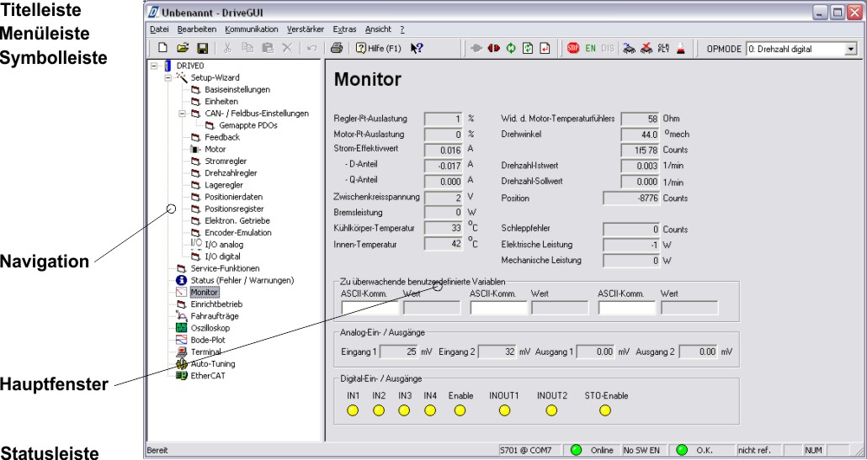Open the OPMODE dropdown list
Viewport: 867px width, 460px height.
pyautogui.click(x=849, y=50)
